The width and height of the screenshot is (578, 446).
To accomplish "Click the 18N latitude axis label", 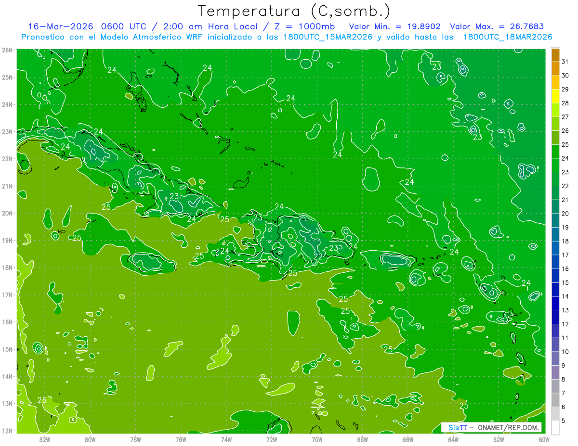I will (8, 268).
